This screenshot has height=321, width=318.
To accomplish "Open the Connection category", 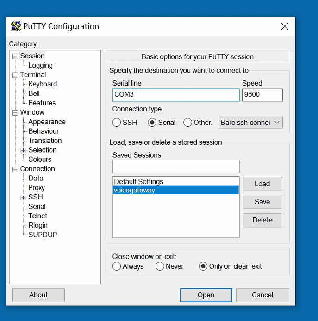I will (37, 169).
